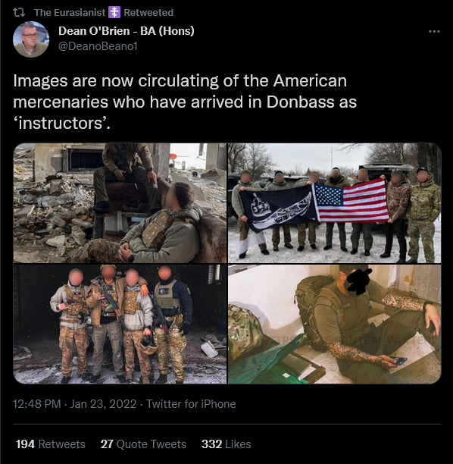Open the three-dot more options menu

tap(434, 31)
